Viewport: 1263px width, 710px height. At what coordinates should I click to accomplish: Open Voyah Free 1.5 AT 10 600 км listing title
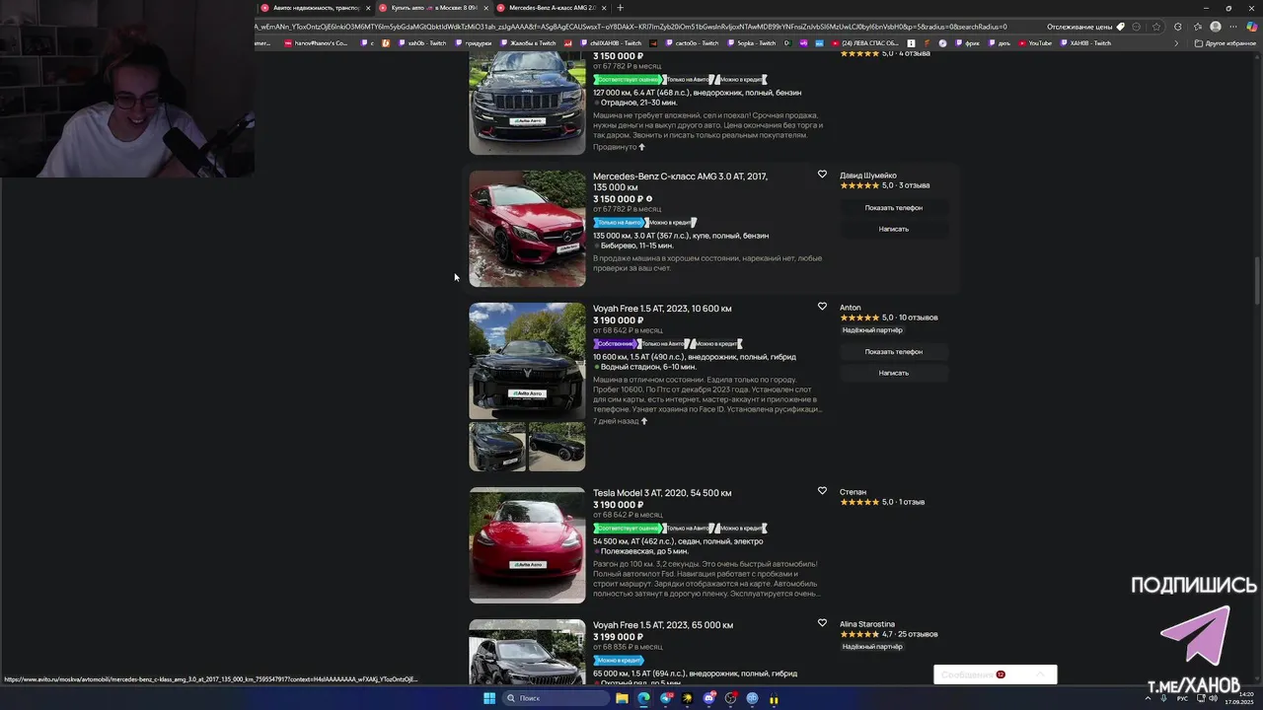coord(662,309)
